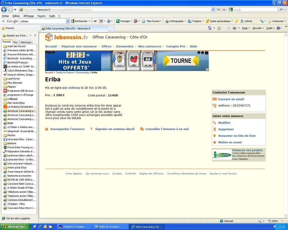Open the Edition menu

pyautogui.click(x=16, y=16)
